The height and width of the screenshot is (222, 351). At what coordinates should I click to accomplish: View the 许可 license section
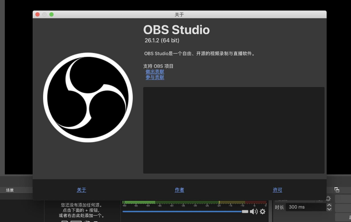tap(278, 190)
